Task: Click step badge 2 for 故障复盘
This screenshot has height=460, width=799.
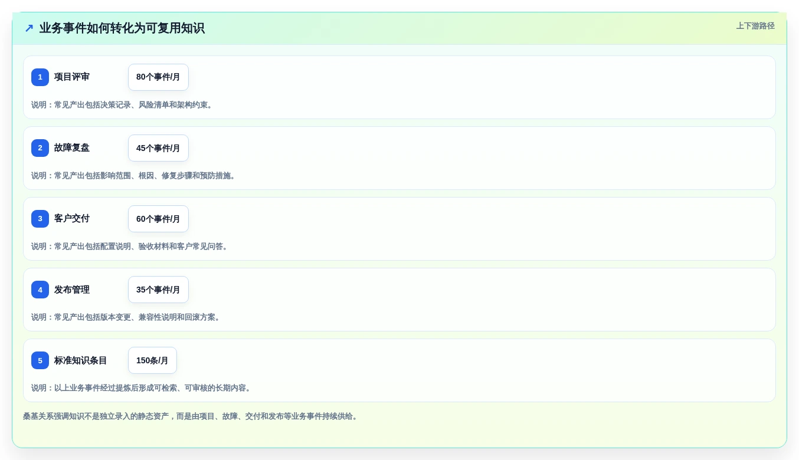Action: [40, 148]
